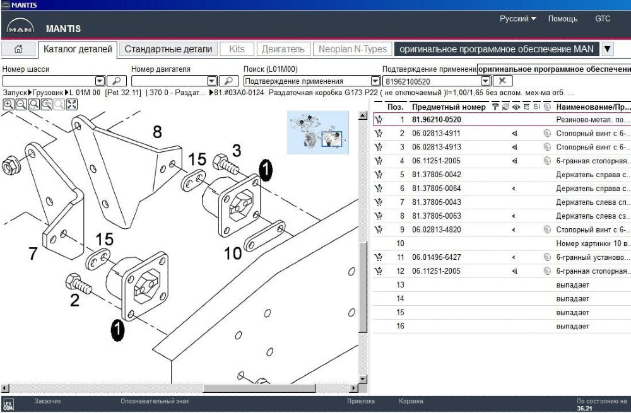Open the 81962100520 search value dropdown
Viewport: 631px width, 413px height.
(x=485, y=81)
